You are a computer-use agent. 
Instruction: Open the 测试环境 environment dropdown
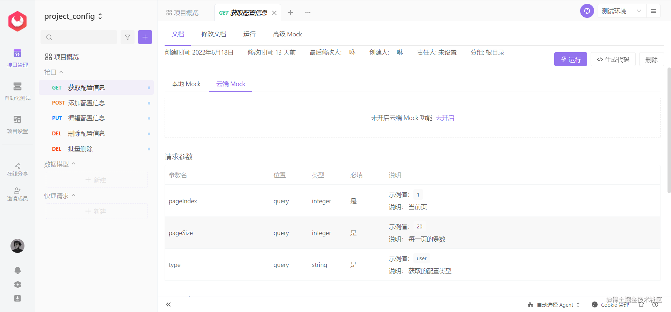pyautogui.click(x=622, y=11)
